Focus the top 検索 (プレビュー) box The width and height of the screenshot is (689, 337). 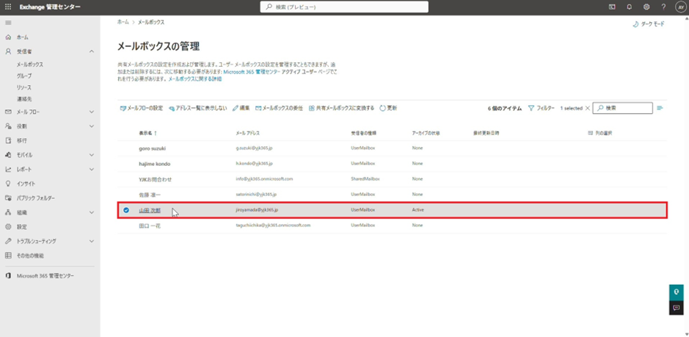click(x=344, y=7)
